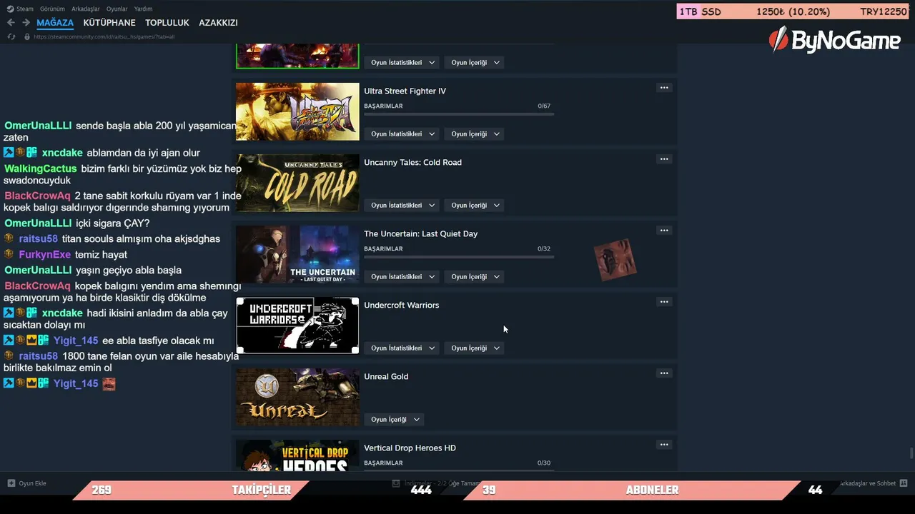
Task: Click the Oyun Ekle button
Action: pos(27,483)
